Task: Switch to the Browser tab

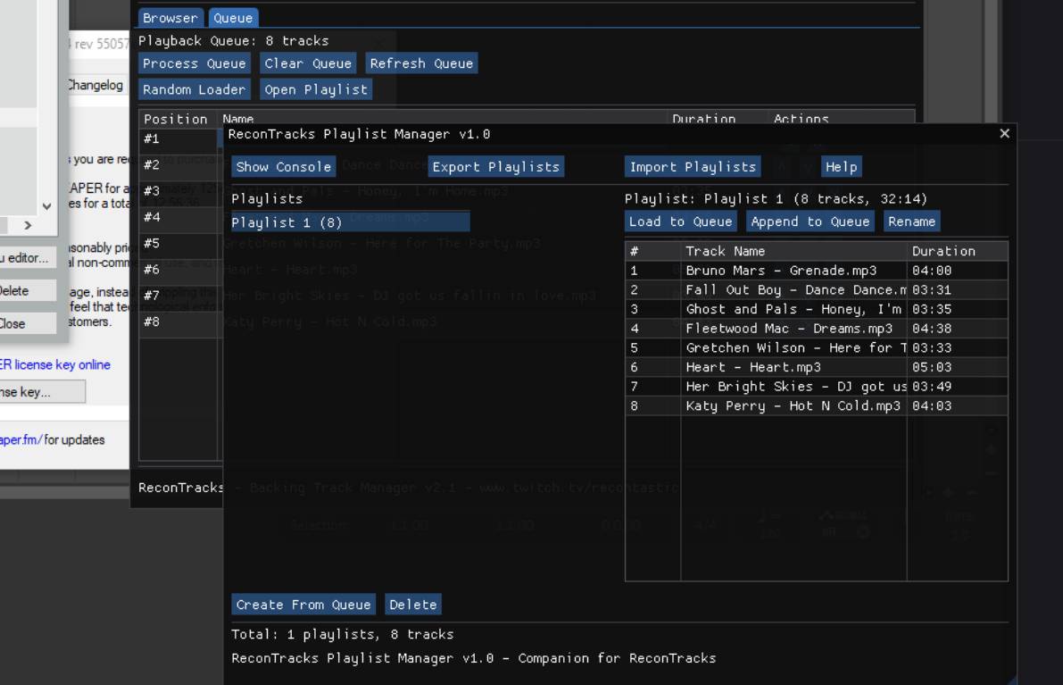Action: click(170, 18)
